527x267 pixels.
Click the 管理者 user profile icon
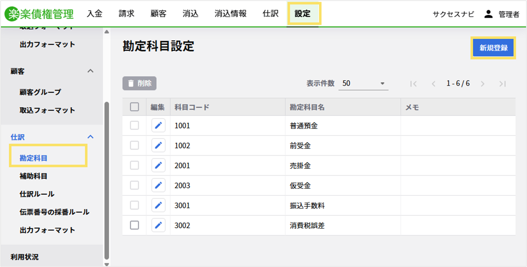tap(488, 14)
